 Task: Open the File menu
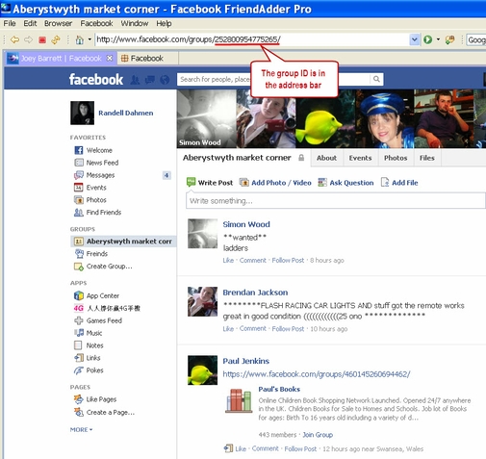[10, 23]
